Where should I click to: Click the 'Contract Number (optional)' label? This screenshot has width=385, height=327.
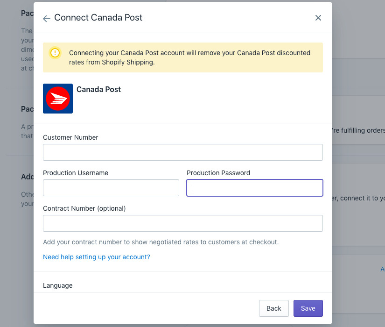84,208
